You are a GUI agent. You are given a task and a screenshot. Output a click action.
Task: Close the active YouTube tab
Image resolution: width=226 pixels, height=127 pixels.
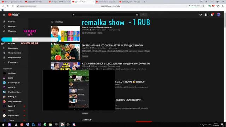(93, 2)
